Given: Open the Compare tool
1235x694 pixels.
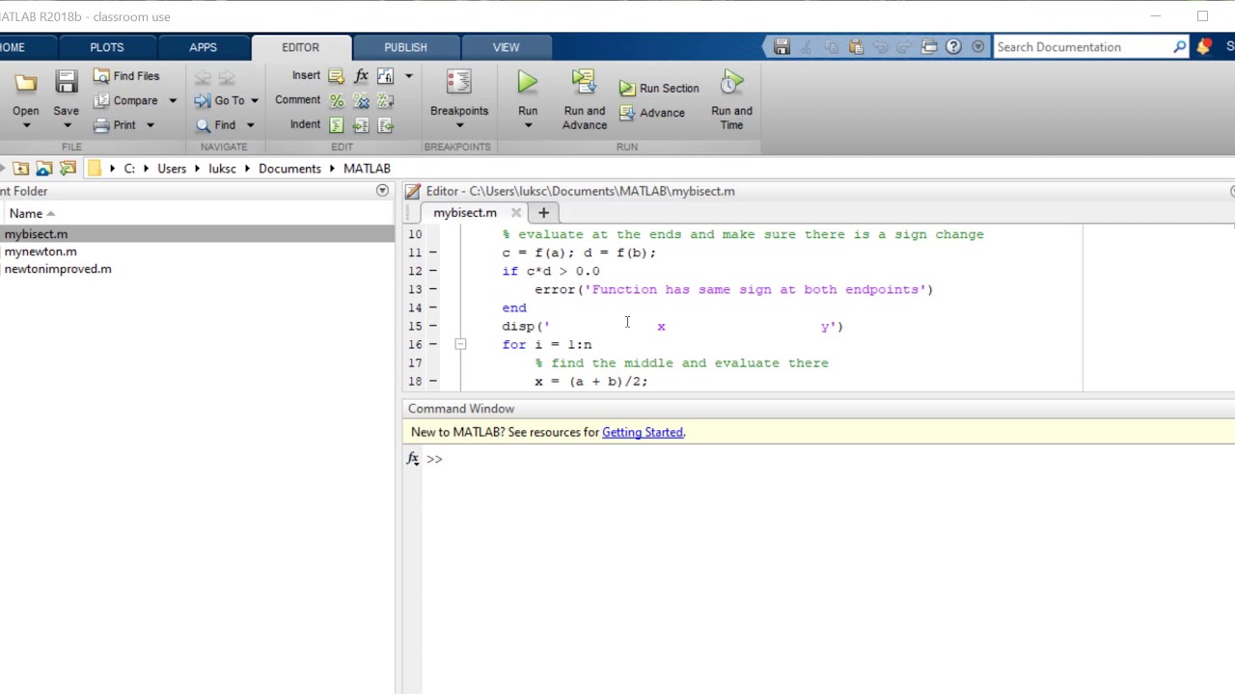Looking at the screenshot, I should (125, 100).
